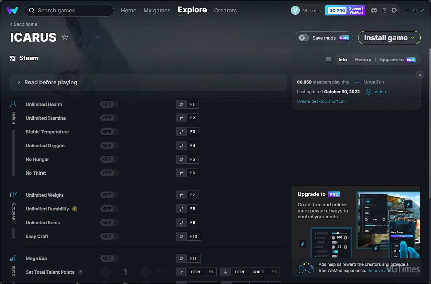Viewport: 431px width, 284px height.
Task: Switch on Unlimited Items
Action: [x=109, y=222]
